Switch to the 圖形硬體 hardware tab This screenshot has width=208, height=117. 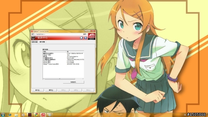(x=42, y=42)
